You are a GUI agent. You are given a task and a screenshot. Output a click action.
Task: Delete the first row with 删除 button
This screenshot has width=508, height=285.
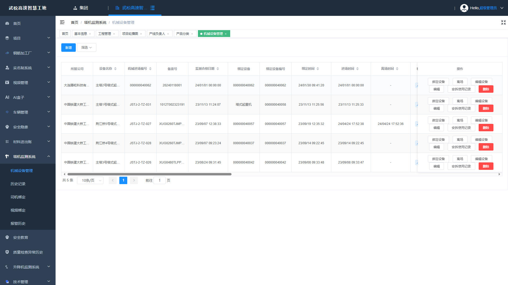[486, 89]
